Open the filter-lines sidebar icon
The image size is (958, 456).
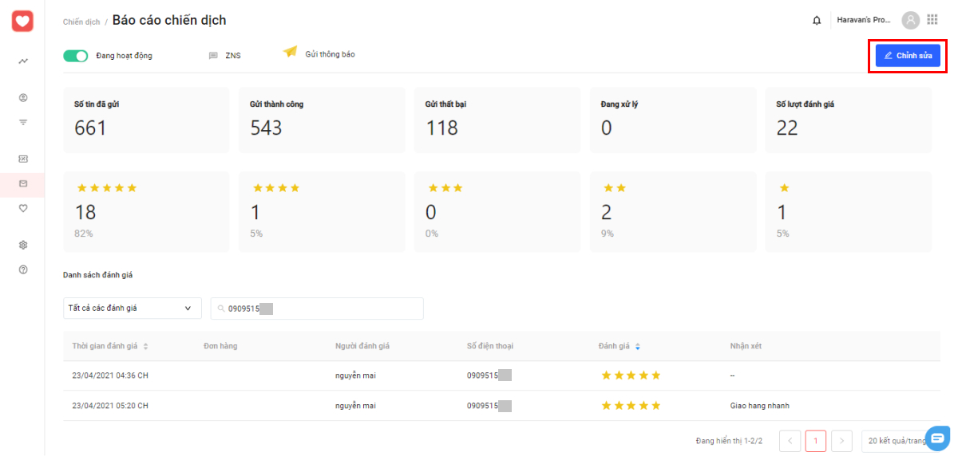[23, 123]
